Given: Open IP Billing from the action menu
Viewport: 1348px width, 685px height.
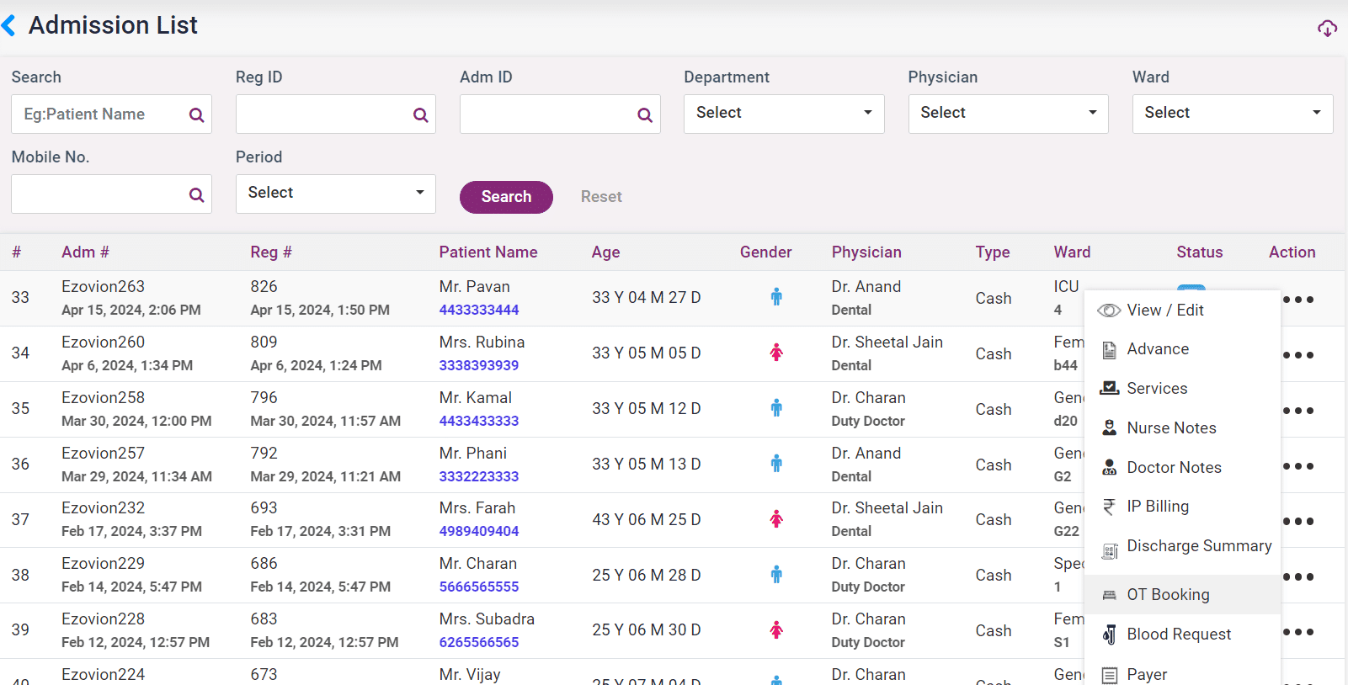Looking at the screenshot, I should click(1157, 507).
